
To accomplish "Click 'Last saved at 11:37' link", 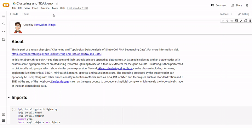I will point(77,8).
